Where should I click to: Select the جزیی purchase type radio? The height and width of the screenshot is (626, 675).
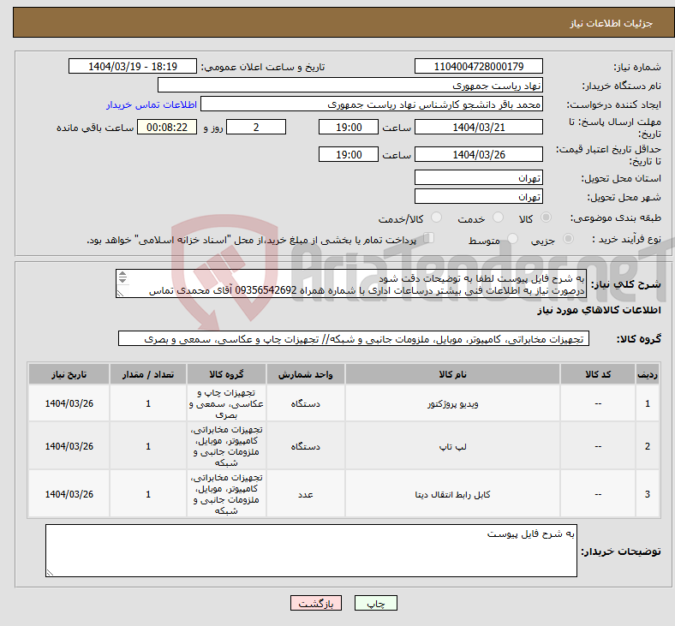(x=568, y=238)
